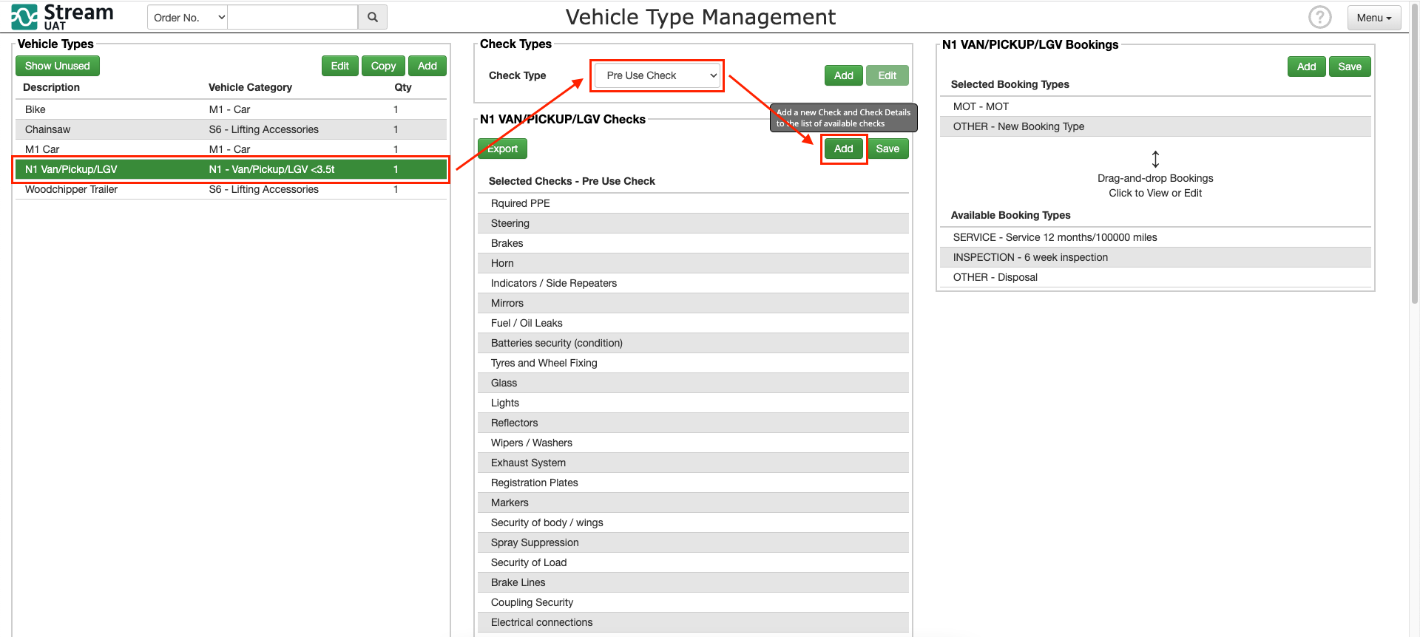Click the Stream UAT logo

click(62, 16)
